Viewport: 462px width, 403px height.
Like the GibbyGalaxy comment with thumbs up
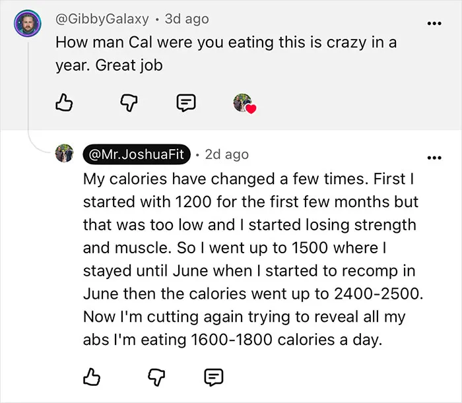click(64, 102)
